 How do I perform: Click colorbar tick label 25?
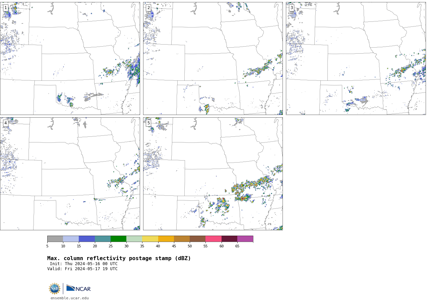pos(111,246)
